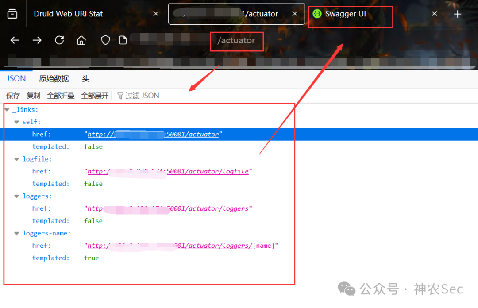Go forward with the forward arrow

[x=37, y=40]
